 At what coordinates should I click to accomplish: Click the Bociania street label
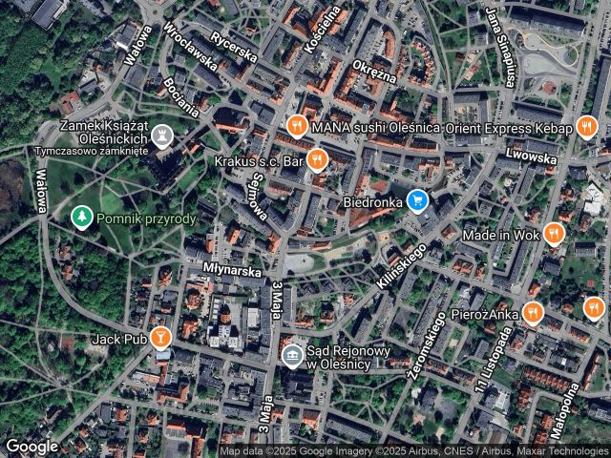[181, 97]
